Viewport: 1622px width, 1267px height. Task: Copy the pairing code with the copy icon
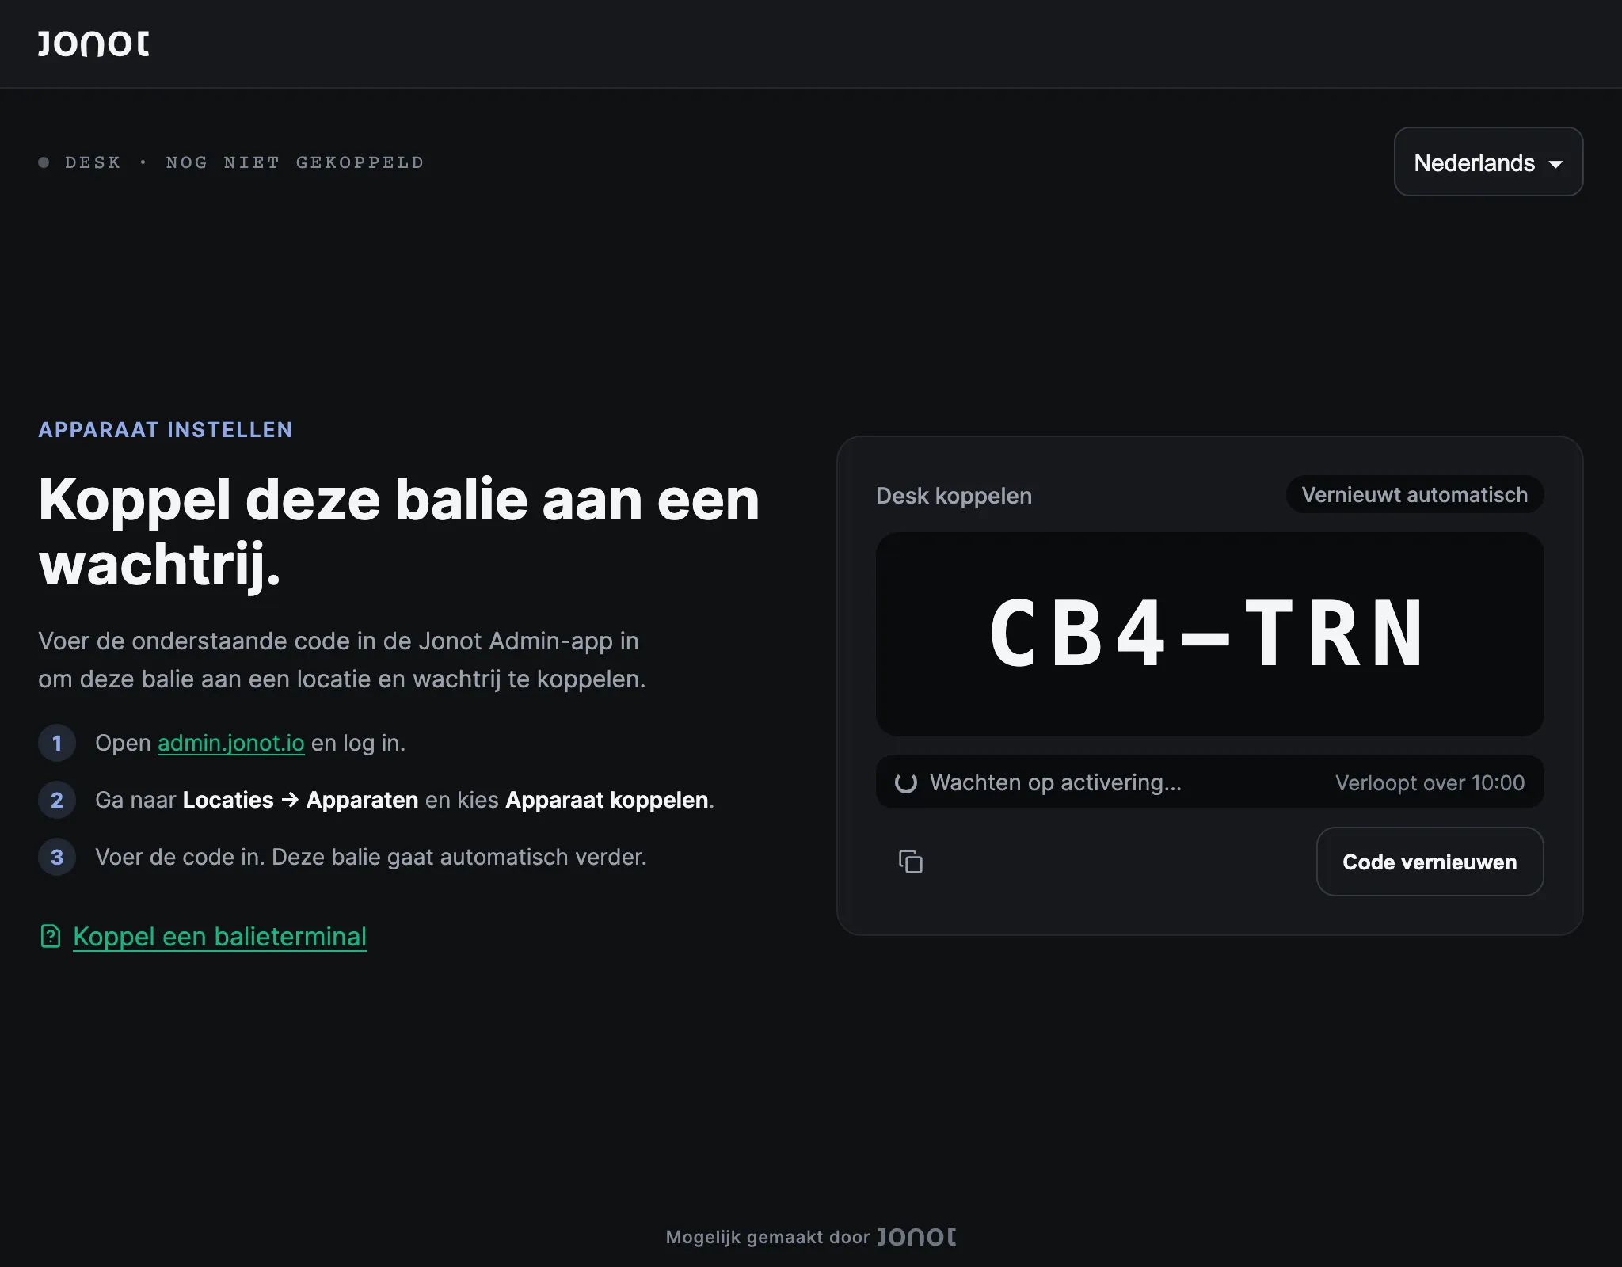tap(911, 862)
